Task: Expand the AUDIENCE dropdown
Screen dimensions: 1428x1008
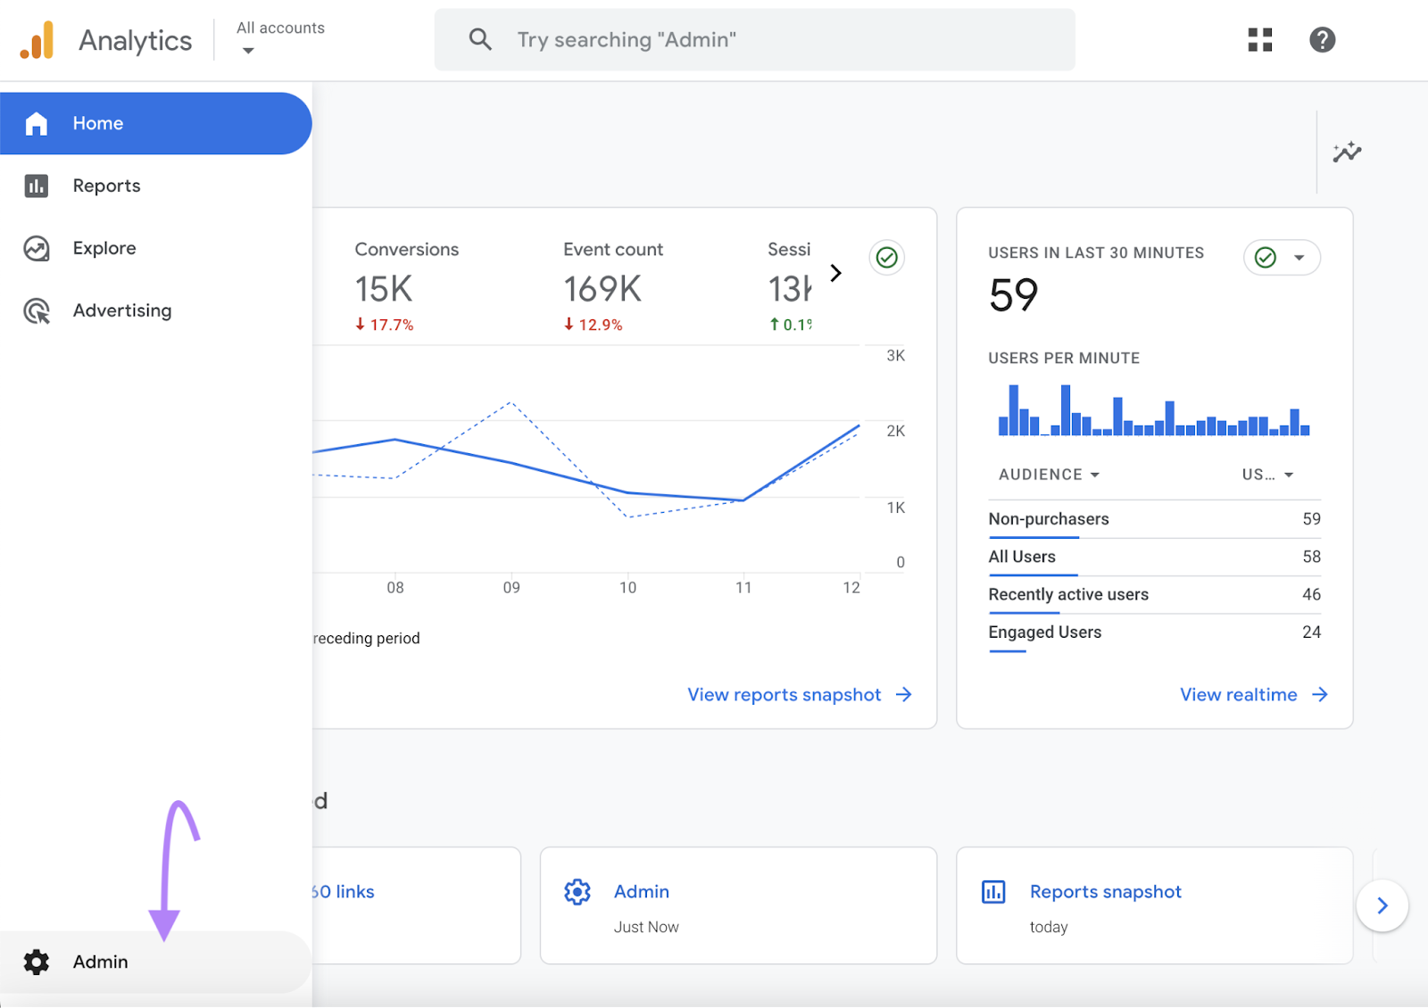Action: pyautogui.click(x=1047, y=474)
